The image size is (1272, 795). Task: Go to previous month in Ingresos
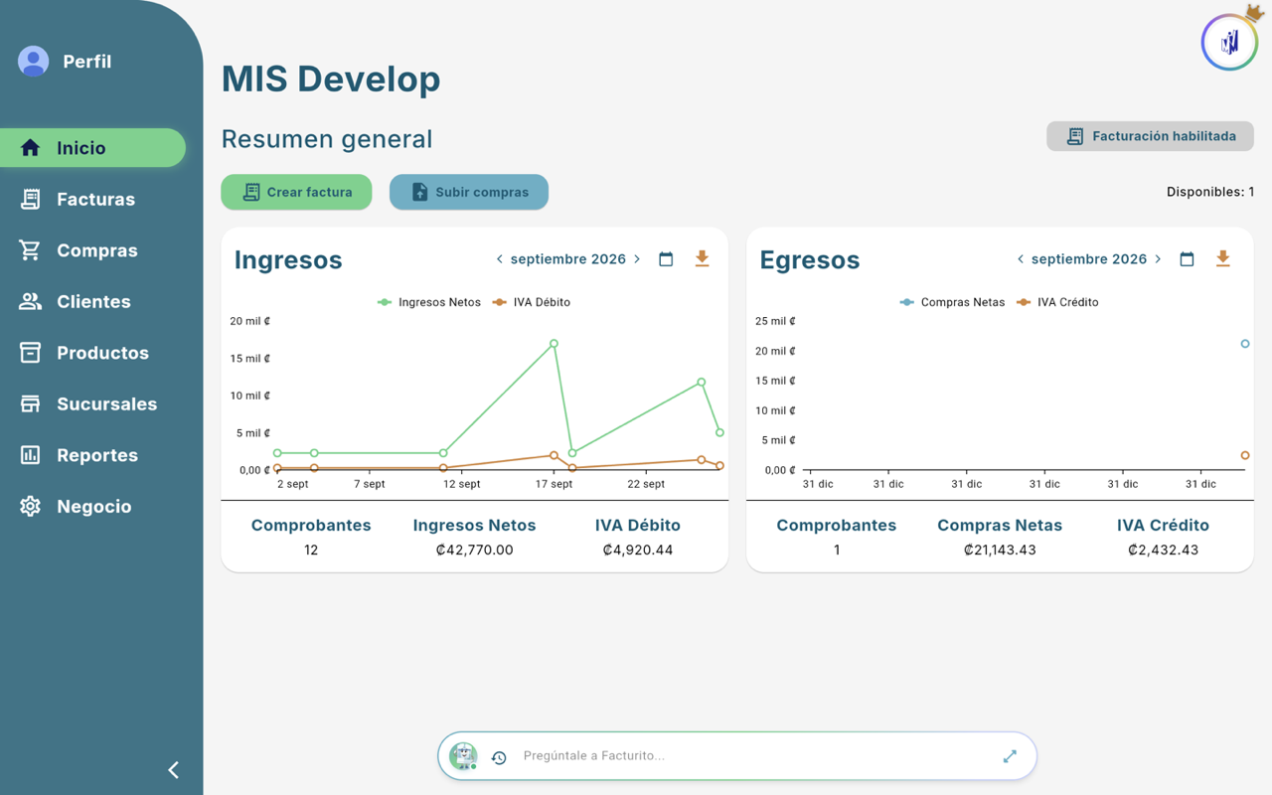pyautogui.click(x=499, y=259)
